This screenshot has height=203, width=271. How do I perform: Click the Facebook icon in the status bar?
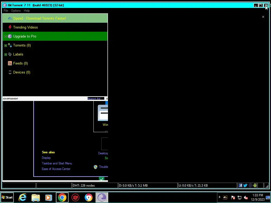tap(240, 185)
